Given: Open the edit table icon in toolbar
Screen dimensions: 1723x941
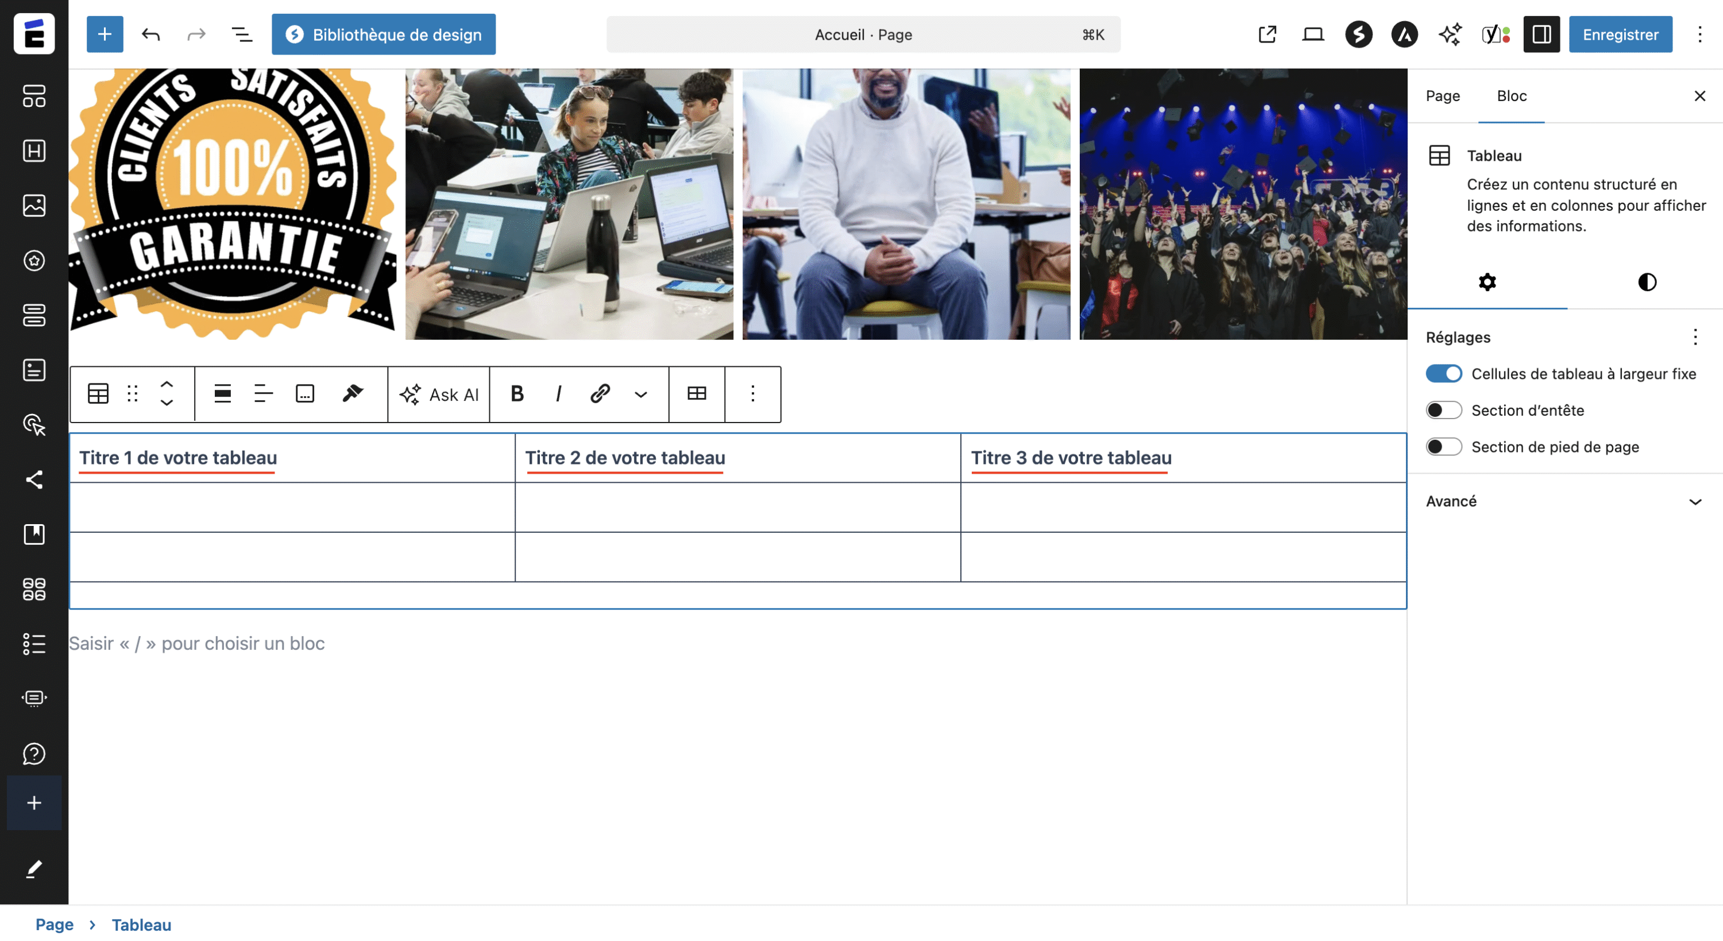Looking at the screenshot, I should click(x=696, y=394).
